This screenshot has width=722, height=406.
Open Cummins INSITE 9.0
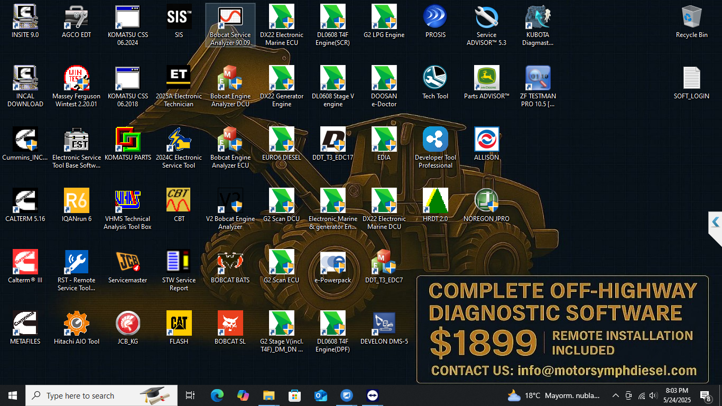pos(25,21)
